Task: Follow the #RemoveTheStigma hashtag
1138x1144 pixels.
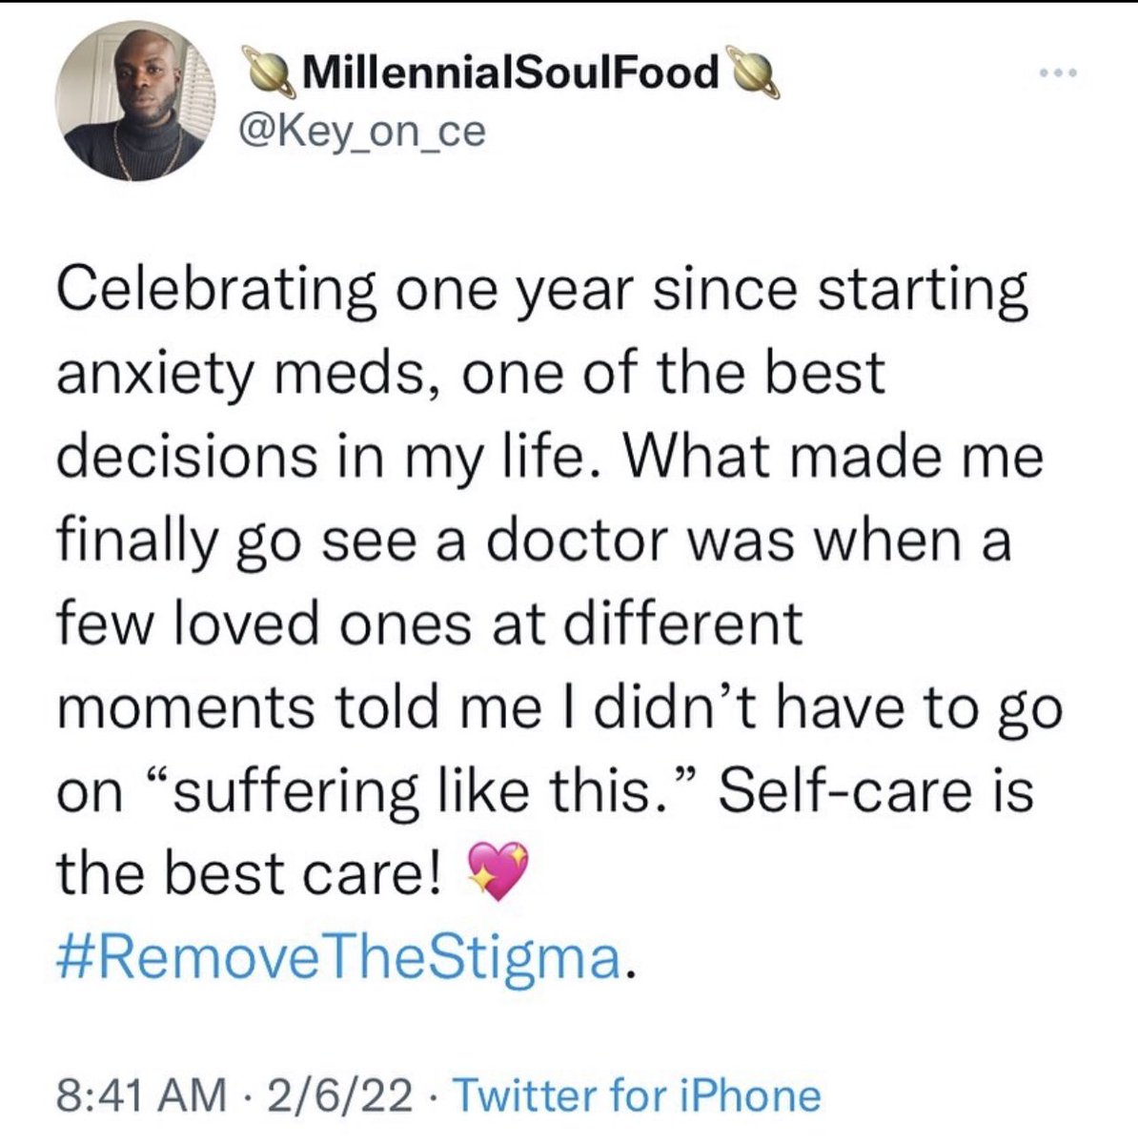Action: point(339,958)
